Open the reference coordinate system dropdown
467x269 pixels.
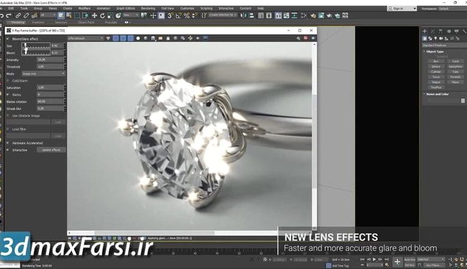click(131, 16)
